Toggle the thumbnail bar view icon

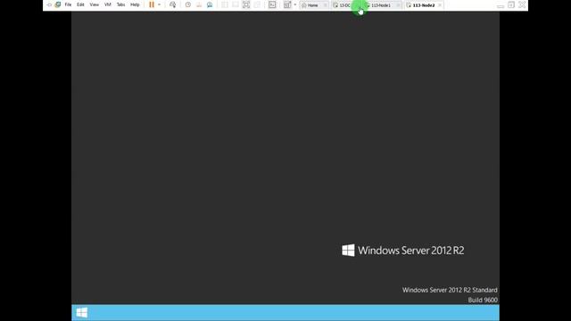tap(236, 4)
